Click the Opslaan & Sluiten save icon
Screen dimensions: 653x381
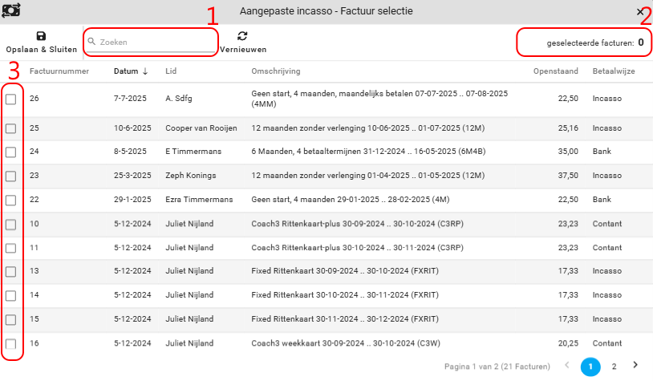42,36
